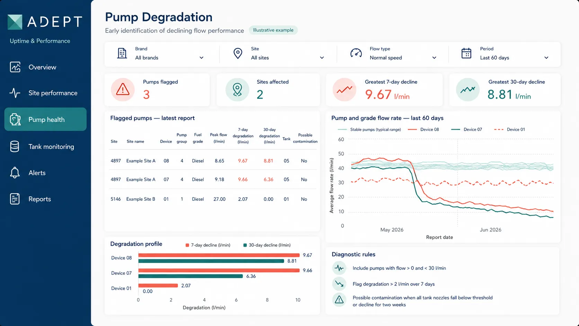Viewport: 579px width, 326px height.
Task: Select the Pump health menu item
Action: pyautogui.click(x=45, y=119)
